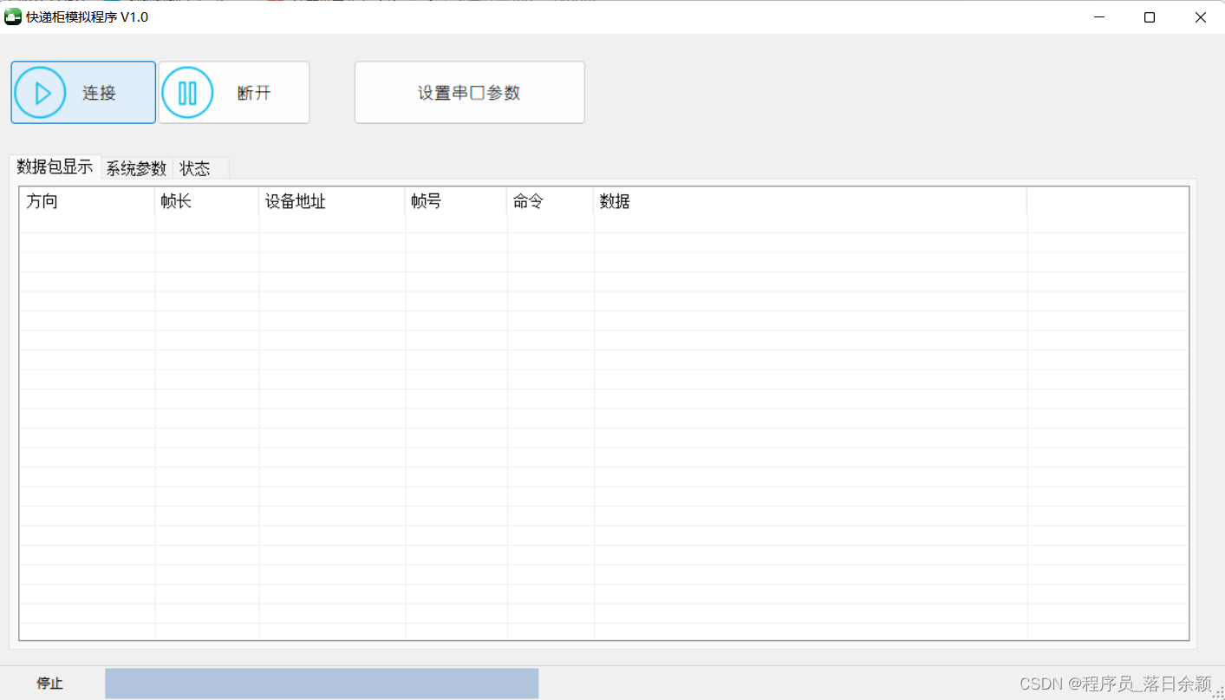
Task: Click the 设备地址 column header
Action: 332,201
